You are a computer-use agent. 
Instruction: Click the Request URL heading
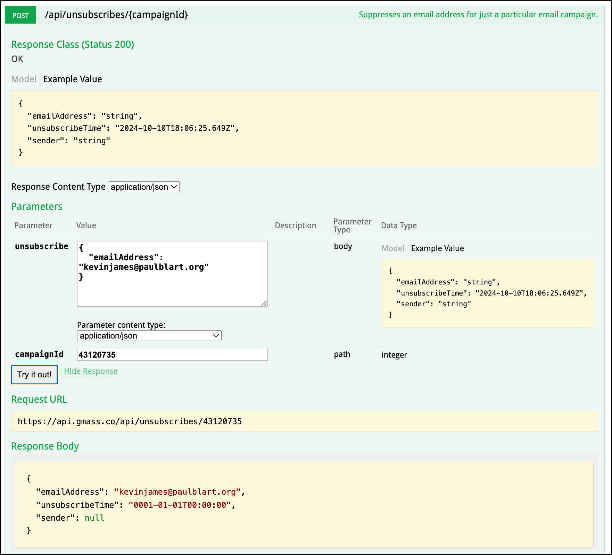[39, 399]
